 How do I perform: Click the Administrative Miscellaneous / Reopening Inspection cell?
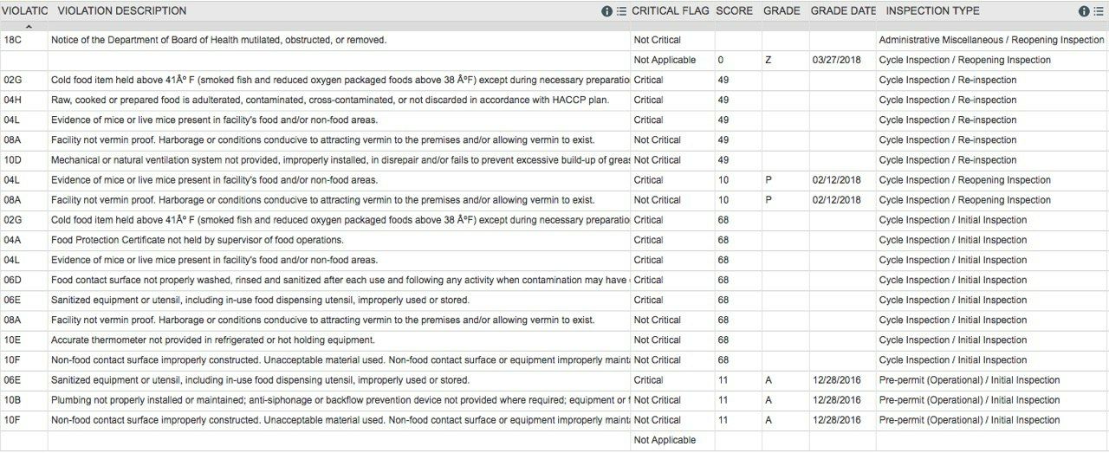coord(991,40)
